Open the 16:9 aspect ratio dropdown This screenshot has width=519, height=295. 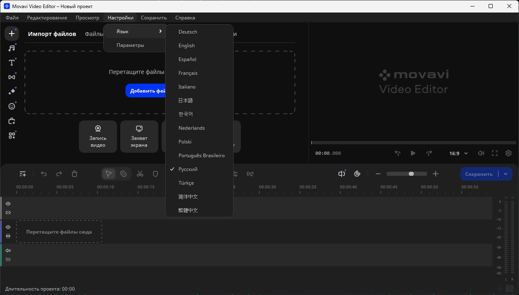coord(459,154)
